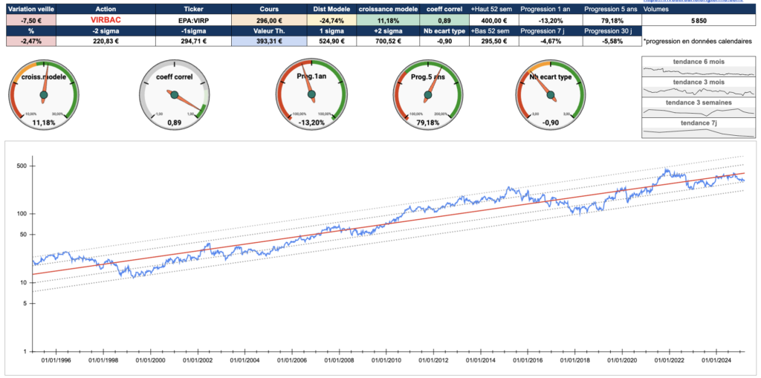Select the Progression 5 ans header cell
761x378 pixels.
pos(611,9)
